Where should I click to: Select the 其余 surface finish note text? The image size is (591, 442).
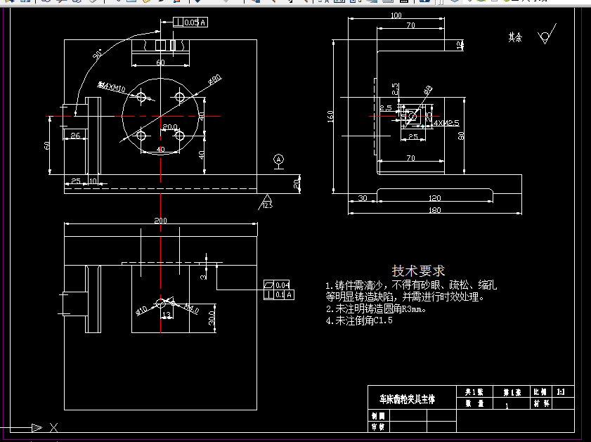(515, 37)
